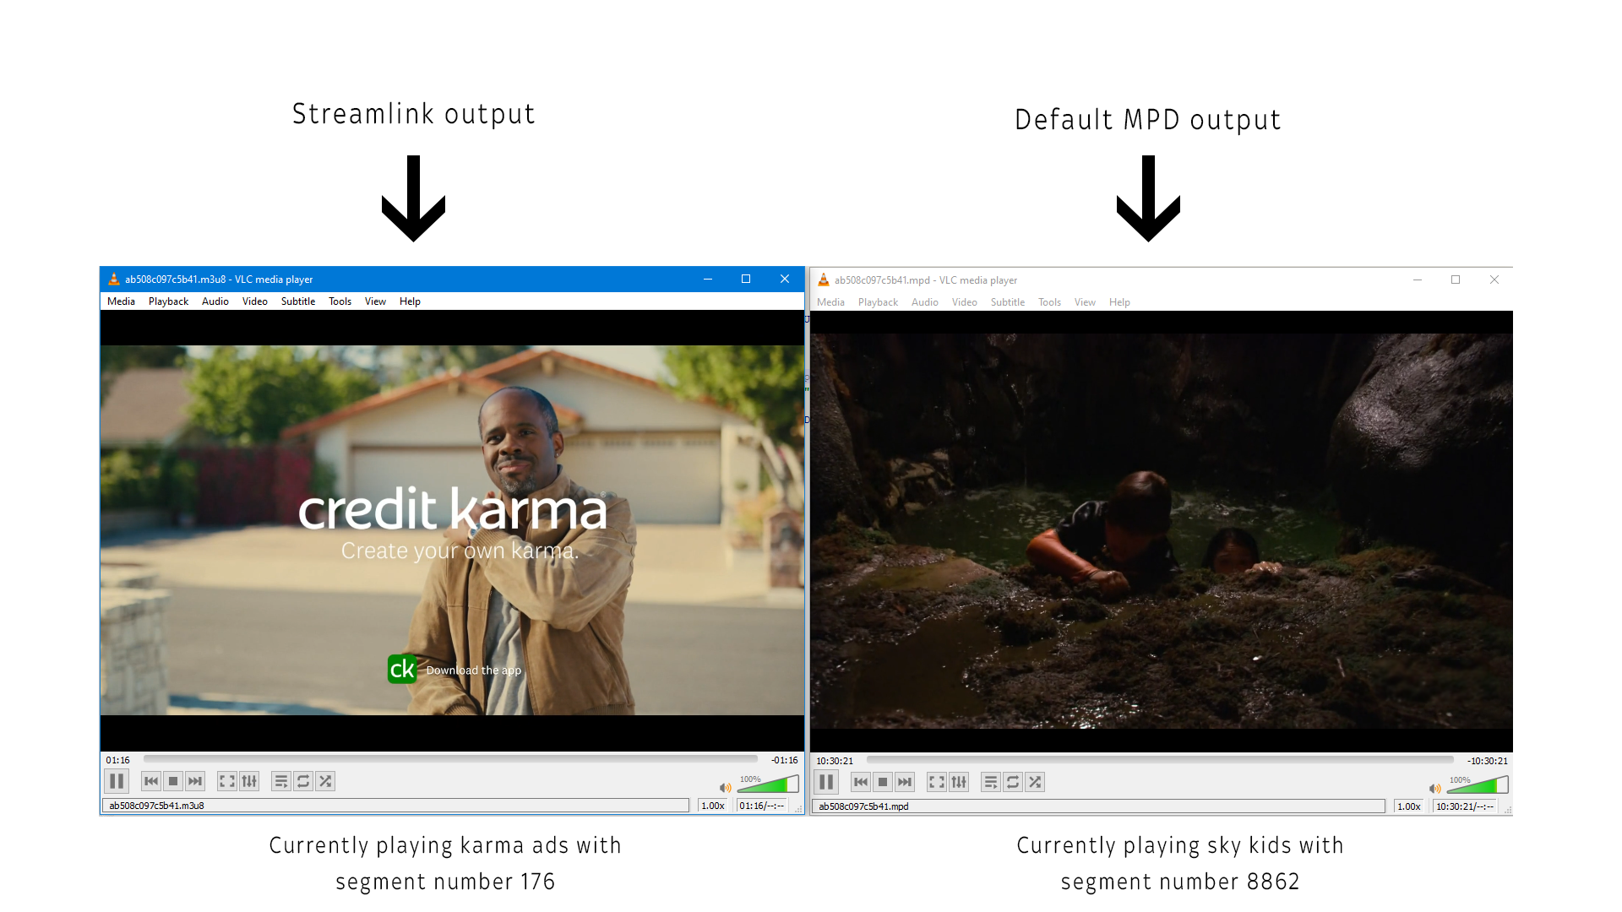Open extended settings in mpd VLC window
Viewport: 1622px width, 912px height.
pyautogui.click(x=959, y=782)
